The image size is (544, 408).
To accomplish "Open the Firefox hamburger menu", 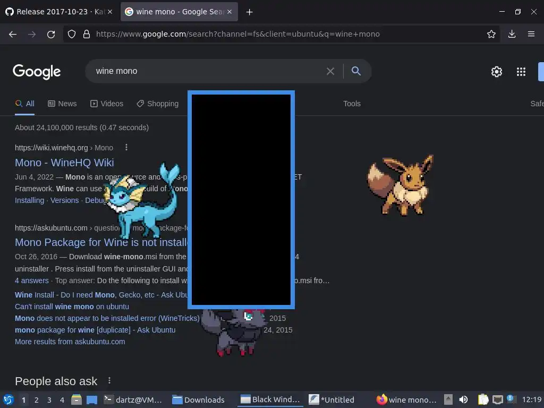I will pyautogui.click(x=531, y=34).
